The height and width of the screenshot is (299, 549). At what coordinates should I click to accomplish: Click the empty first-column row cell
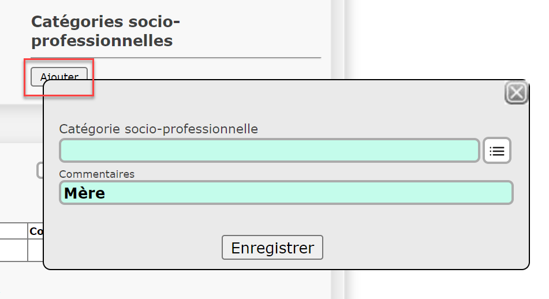click(x=14, y=250)
